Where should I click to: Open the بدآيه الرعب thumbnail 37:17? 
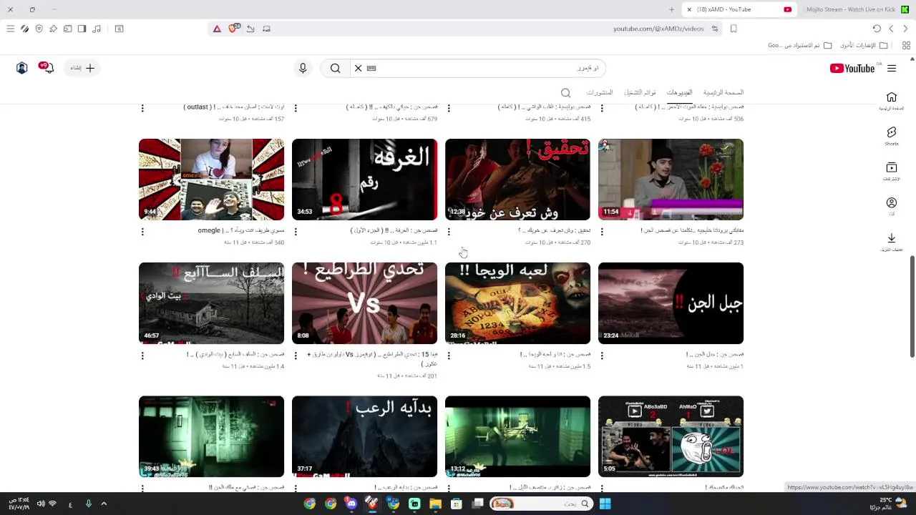click(x=364, y=436)
